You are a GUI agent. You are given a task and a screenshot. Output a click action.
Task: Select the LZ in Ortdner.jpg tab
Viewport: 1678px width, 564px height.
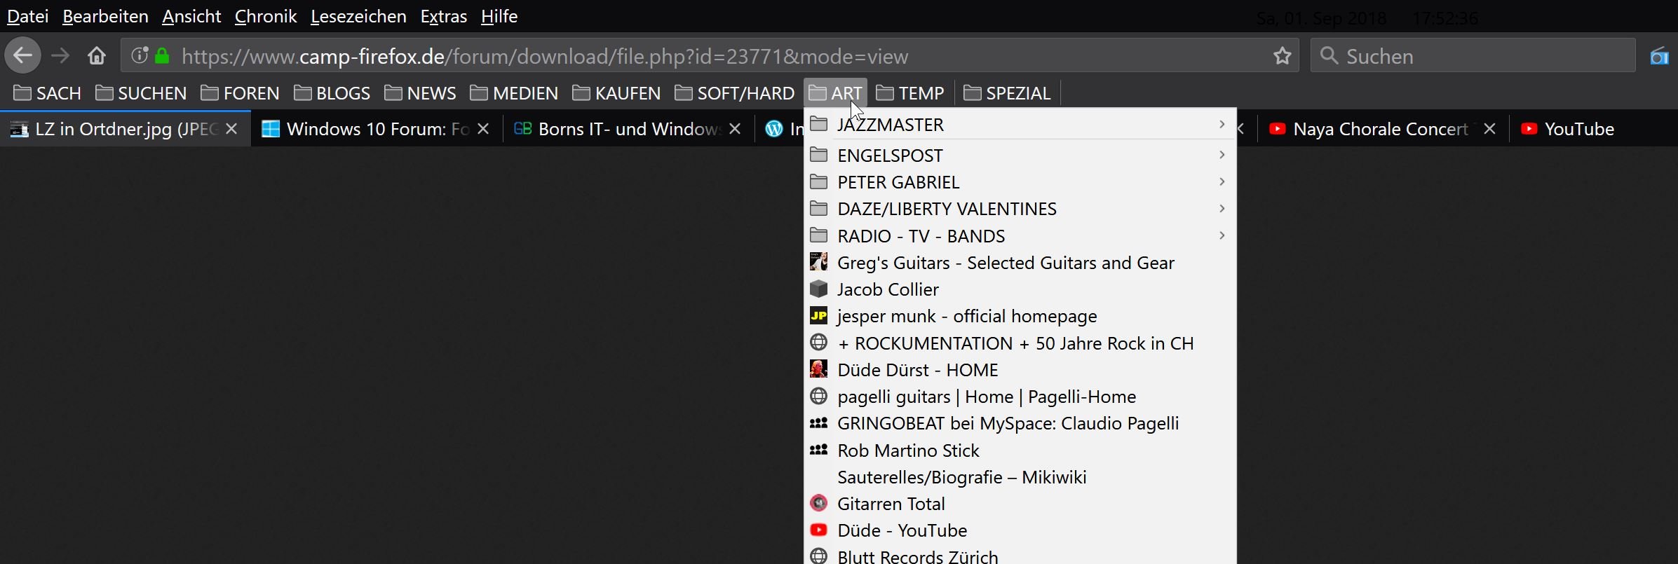[x=126, y=129]
